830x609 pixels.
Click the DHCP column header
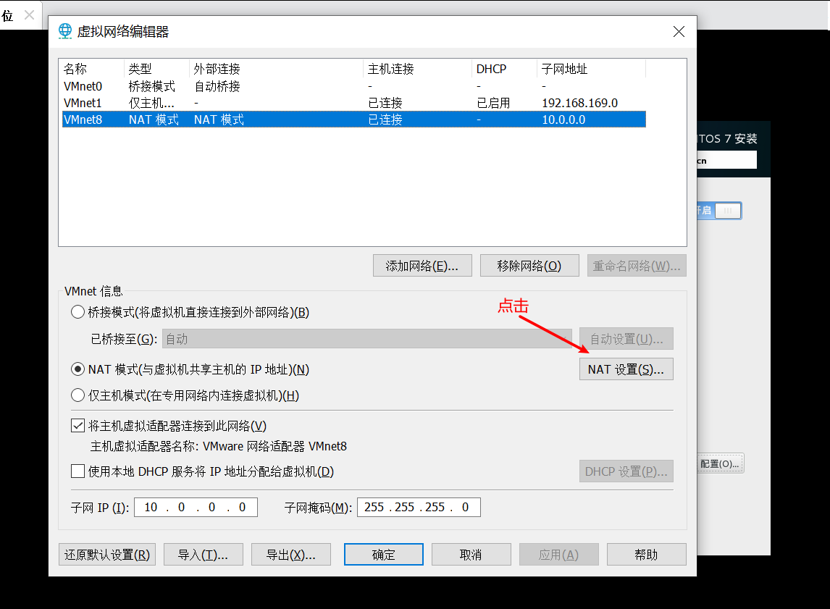tap(505, 69)
